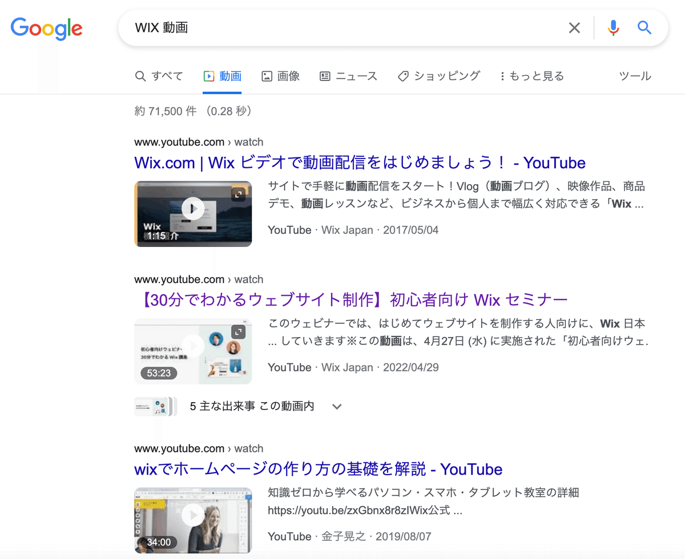Click the small key moments thumbnail stack
Screen dimensions: 685x559
click(x=155, y=407)
